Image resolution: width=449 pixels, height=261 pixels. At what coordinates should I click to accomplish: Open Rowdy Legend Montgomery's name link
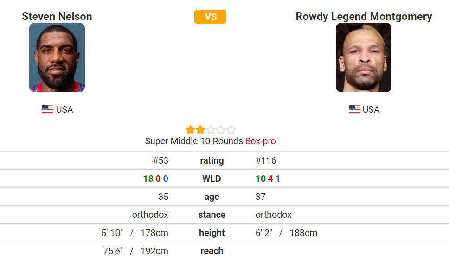(x=364, y=16)
